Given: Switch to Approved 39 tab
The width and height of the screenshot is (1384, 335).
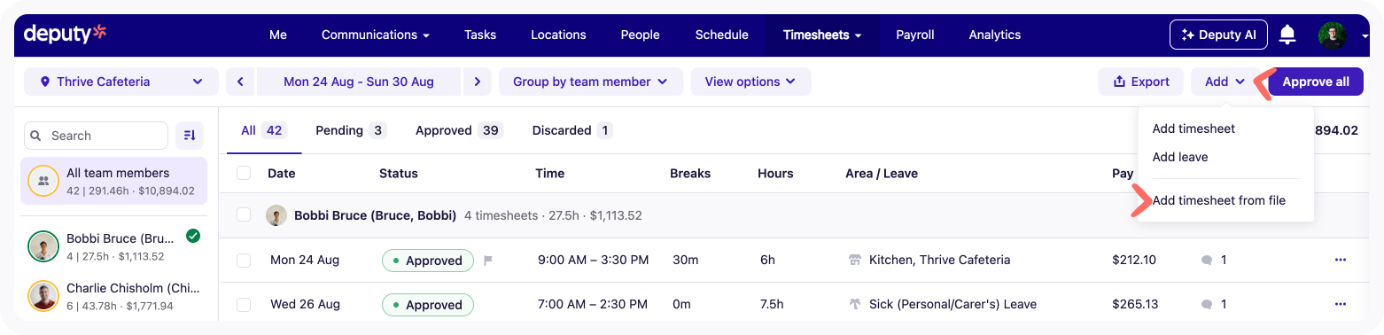Looking at the screenshot, I should pyautogui.click(x=459, y=130).
